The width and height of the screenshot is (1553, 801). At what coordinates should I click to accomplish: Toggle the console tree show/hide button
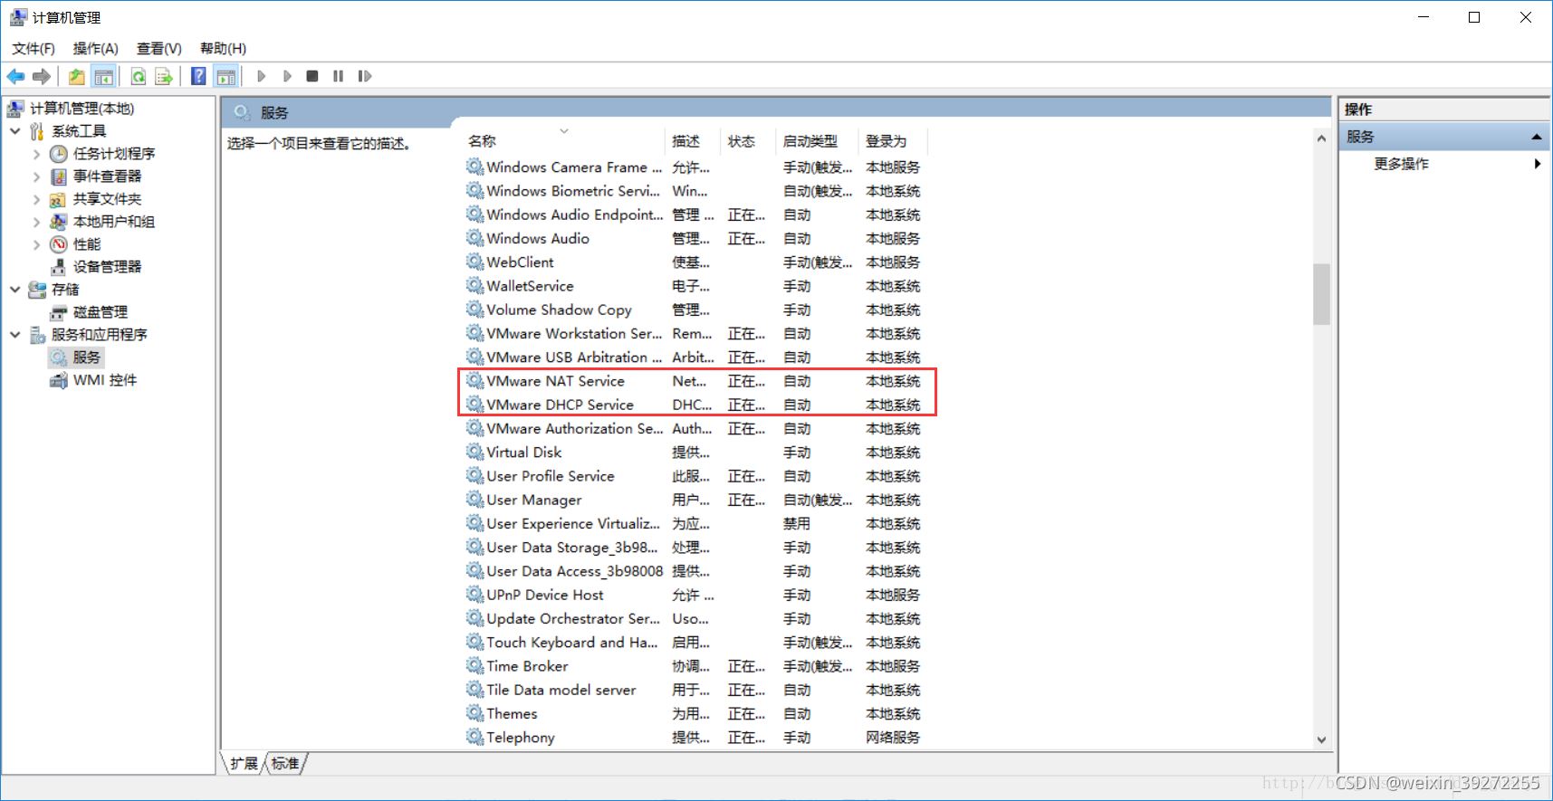point(104,77)
